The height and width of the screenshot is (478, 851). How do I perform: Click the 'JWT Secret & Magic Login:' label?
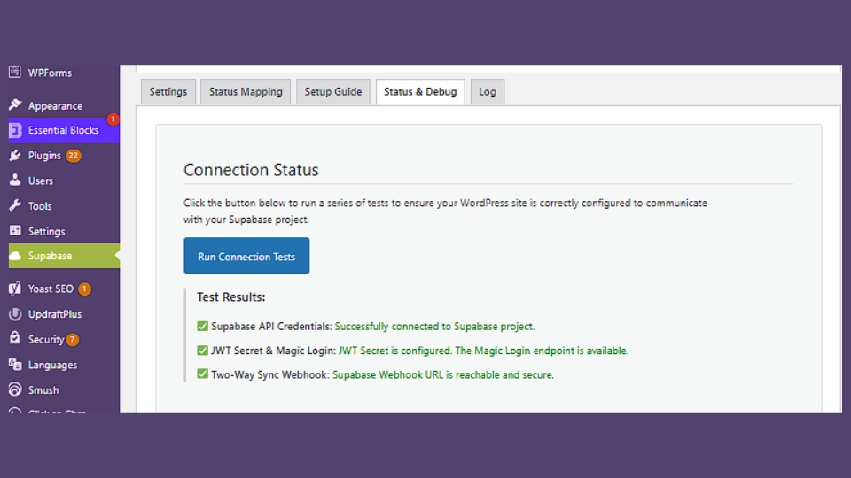click(274, 351)
